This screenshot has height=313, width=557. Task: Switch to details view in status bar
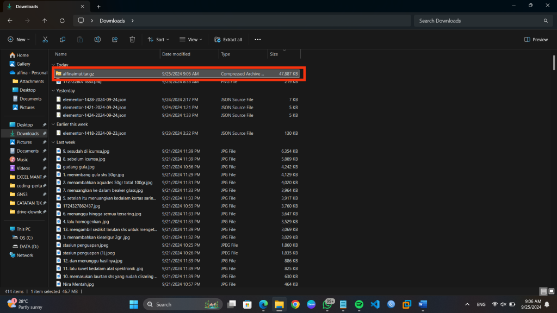coord(543,291)
